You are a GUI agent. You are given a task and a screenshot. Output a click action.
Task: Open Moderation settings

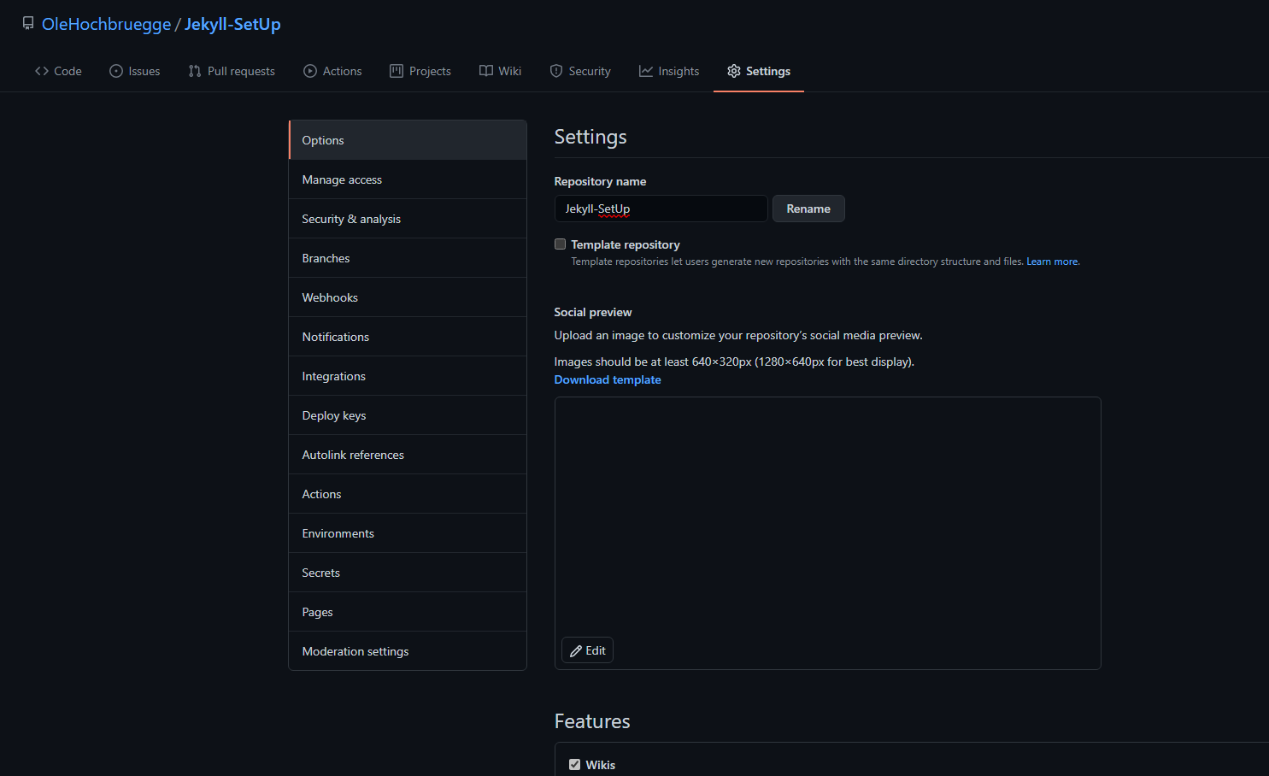[x=408, y=651]
